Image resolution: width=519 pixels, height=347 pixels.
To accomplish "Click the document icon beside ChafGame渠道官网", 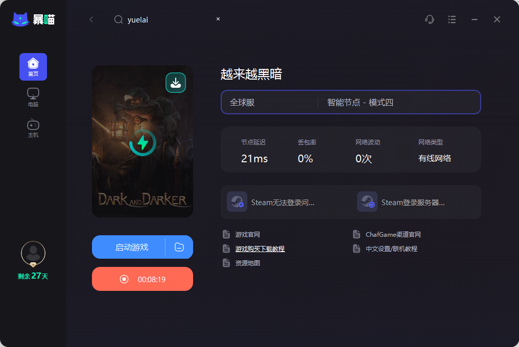I will coord(357,234).
